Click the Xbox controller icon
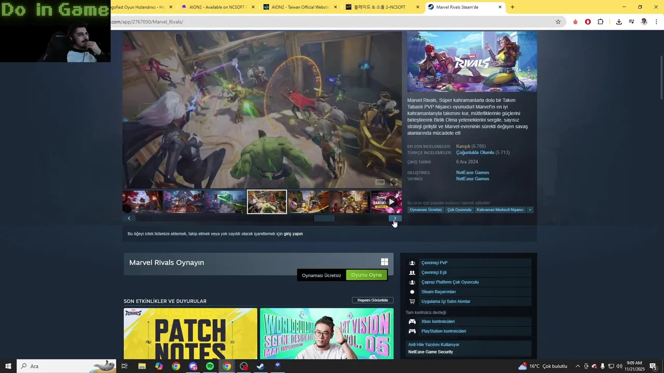This screenshot has width=664, height=373. point(412,321)
